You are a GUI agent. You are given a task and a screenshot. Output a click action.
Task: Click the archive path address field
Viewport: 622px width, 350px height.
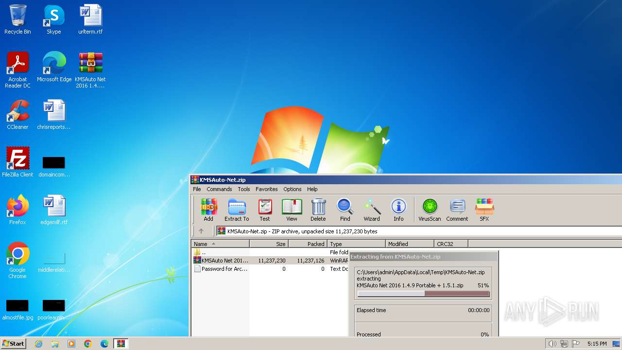(x=419, y=231)
